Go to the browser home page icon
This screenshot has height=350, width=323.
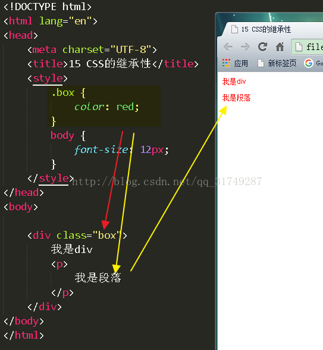(x=280, y=46)
